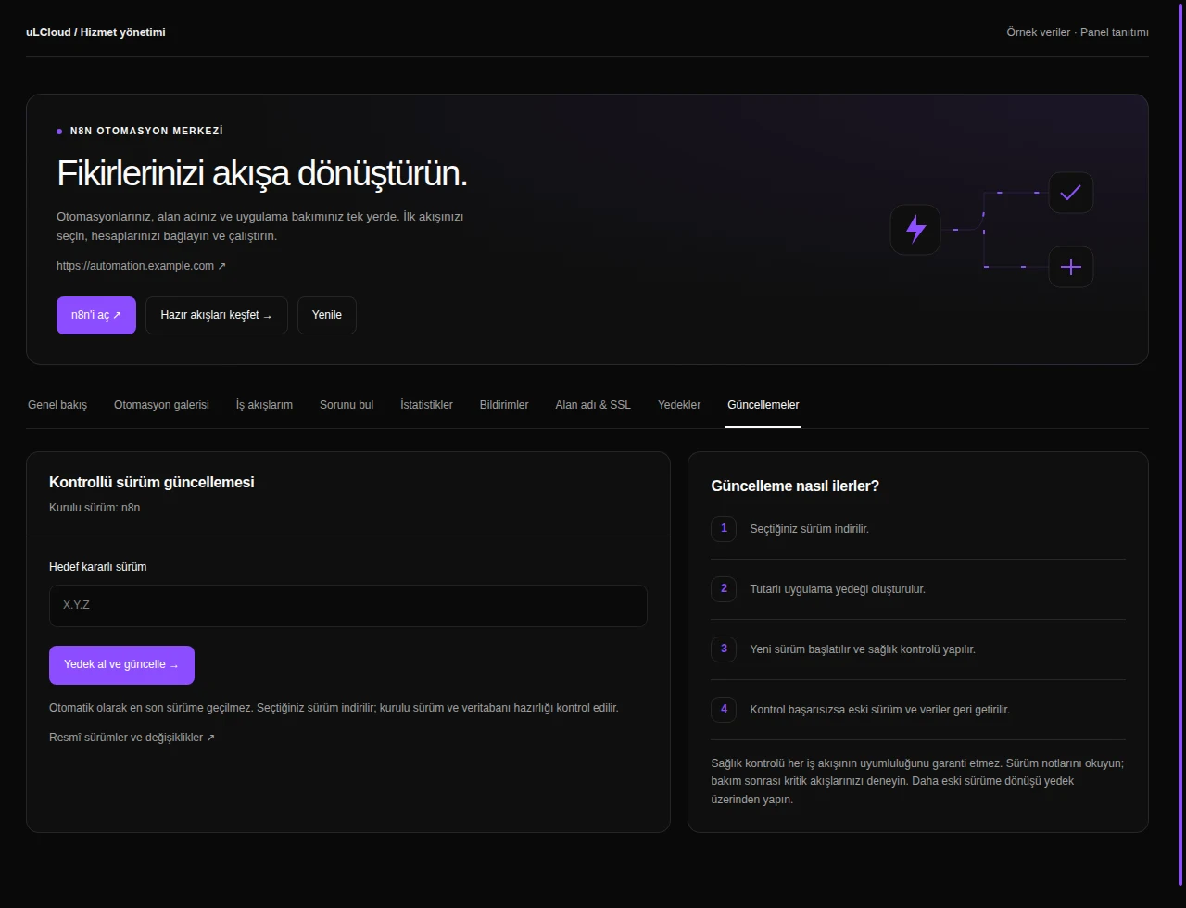Open the automation.example.com link
Screen dimensions: 1186x908
click(141, 266)
